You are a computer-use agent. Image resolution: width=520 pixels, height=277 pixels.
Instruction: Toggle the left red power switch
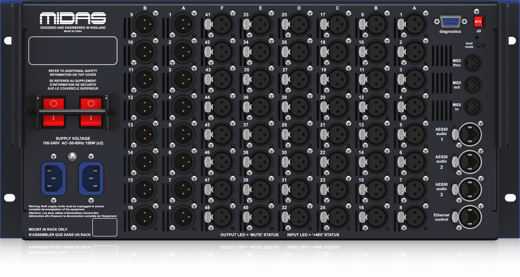pyautogui.click(x=54, y=112)
